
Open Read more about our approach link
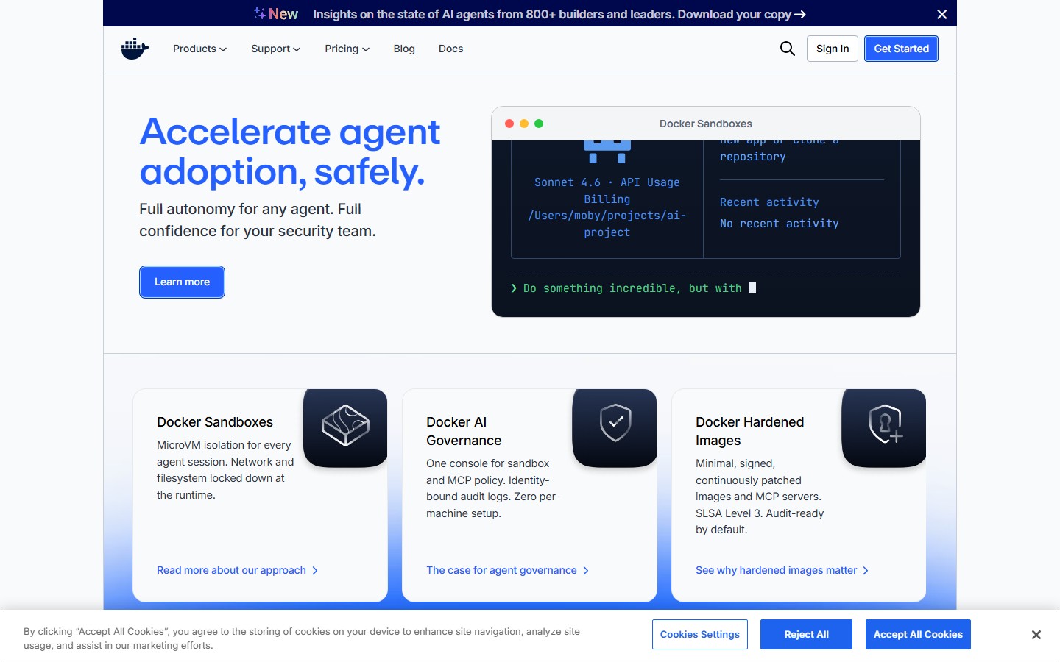(237, 570)
